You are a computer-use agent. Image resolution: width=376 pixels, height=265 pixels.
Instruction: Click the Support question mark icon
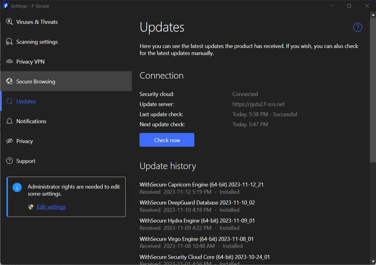coord(9,161)
